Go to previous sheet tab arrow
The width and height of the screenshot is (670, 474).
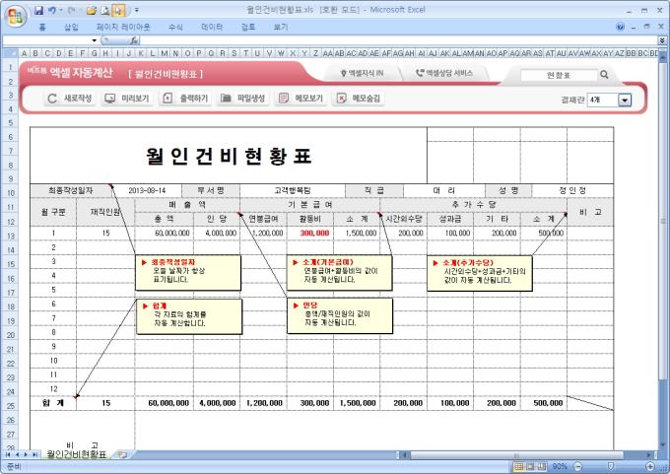[16, 454]
